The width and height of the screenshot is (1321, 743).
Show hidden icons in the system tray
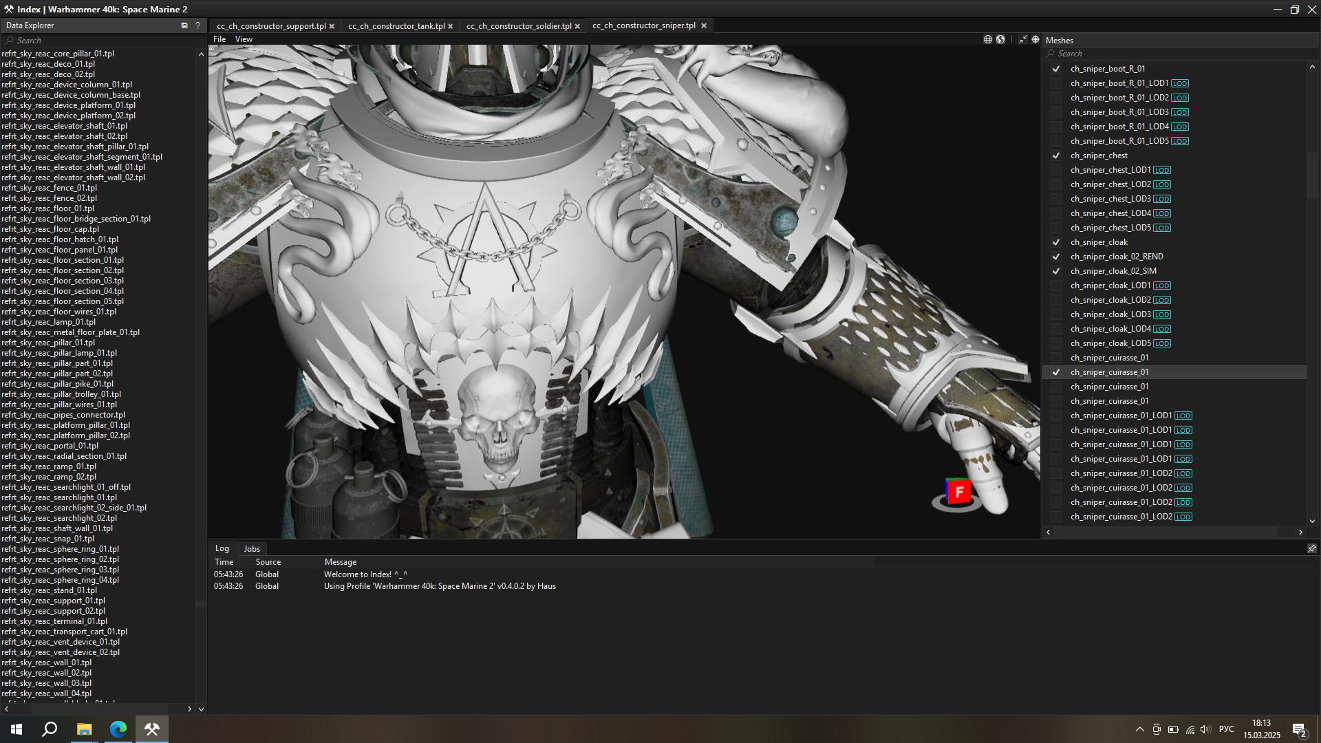[x=1139, y=729]
